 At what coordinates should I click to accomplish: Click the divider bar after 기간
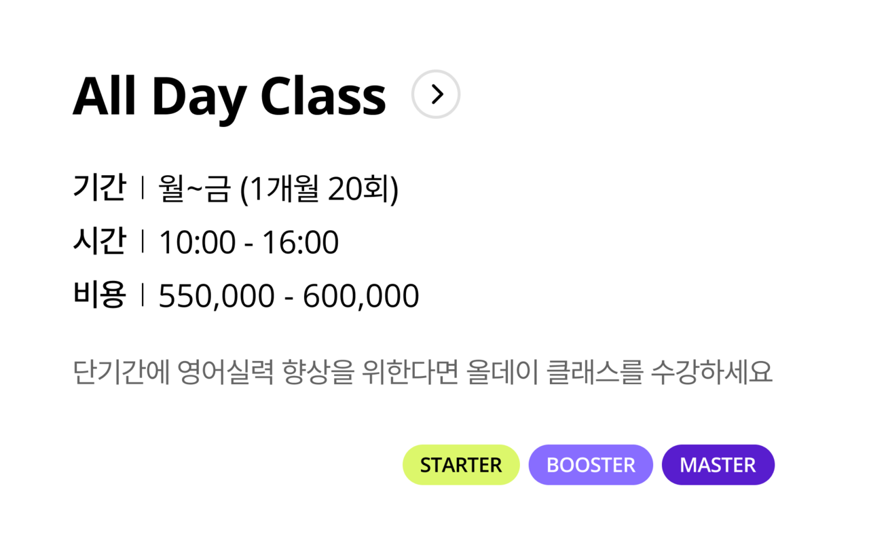pos(143,188)
